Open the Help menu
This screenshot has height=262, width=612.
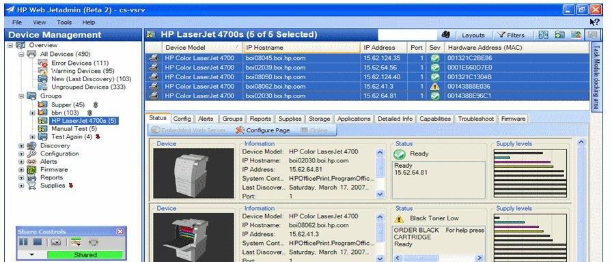click(89, 23)
